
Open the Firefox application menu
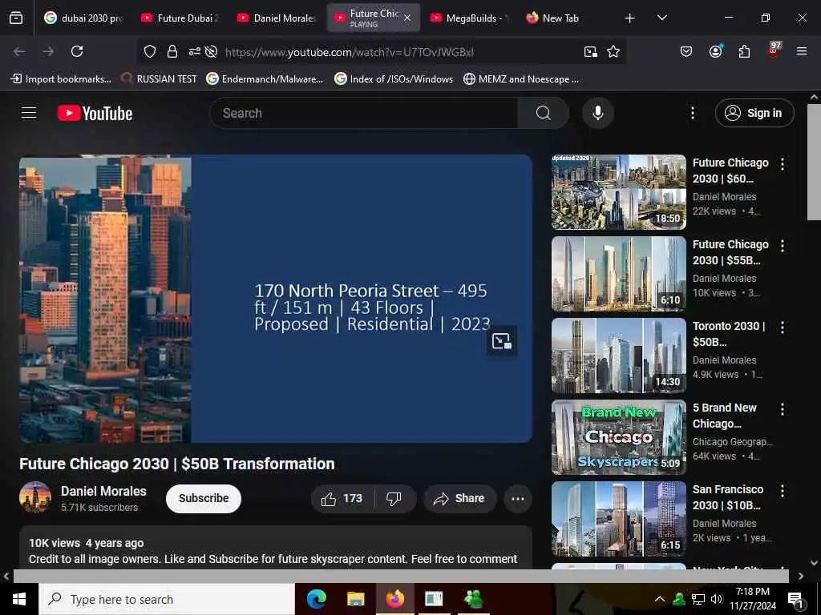click(802, 51)
